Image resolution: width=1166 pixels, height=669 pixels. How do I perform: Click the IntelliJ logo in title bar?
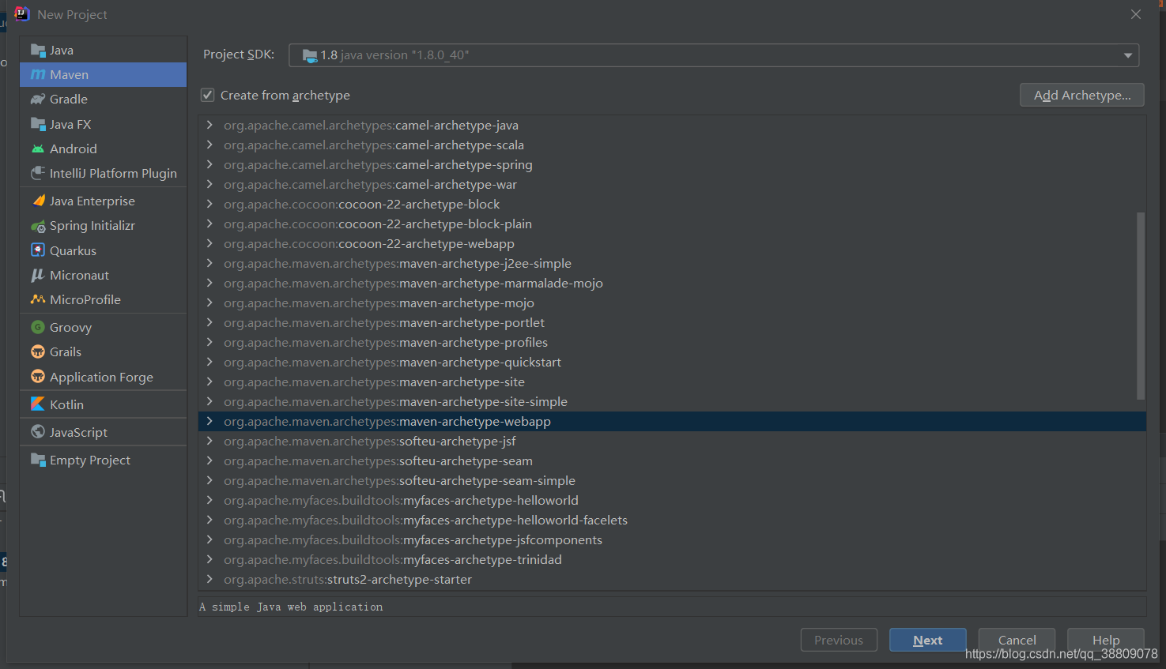[21, 14]
